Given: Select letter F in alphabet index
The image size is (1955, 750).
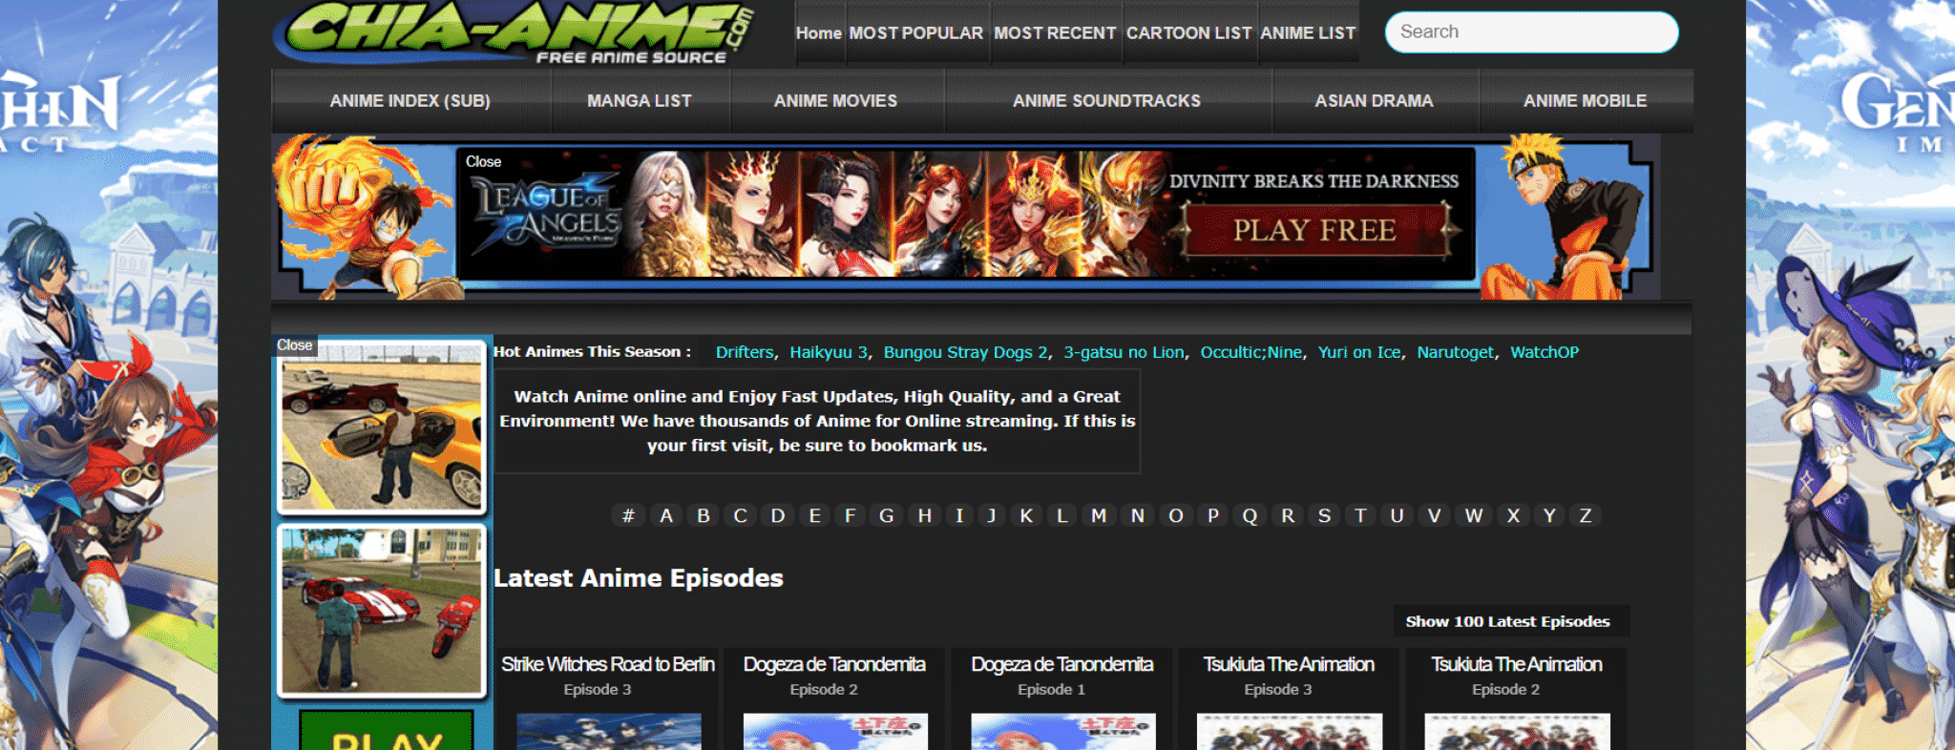Looking at the screenshot, I should point(850,515).
